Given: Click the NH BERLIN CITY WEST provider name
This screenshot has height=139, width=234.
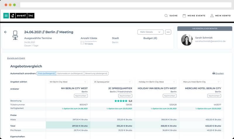Looking at the screenshot, I should (x=74, y=88).
